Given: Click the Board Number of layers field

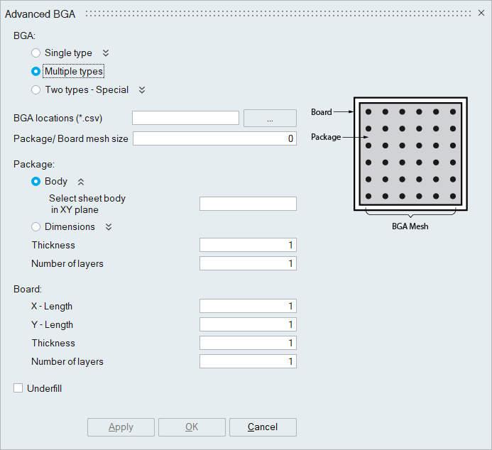Looking at the screenshot, I should (x=248, y=362).
